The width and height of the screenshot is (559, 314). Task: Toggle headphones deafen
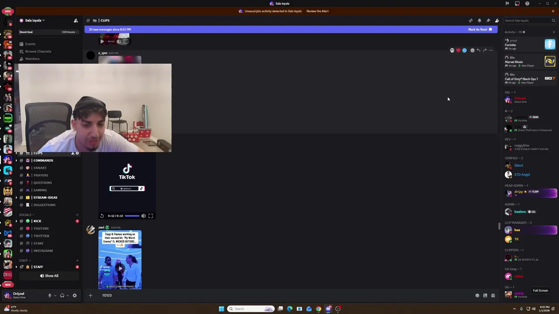62,296
